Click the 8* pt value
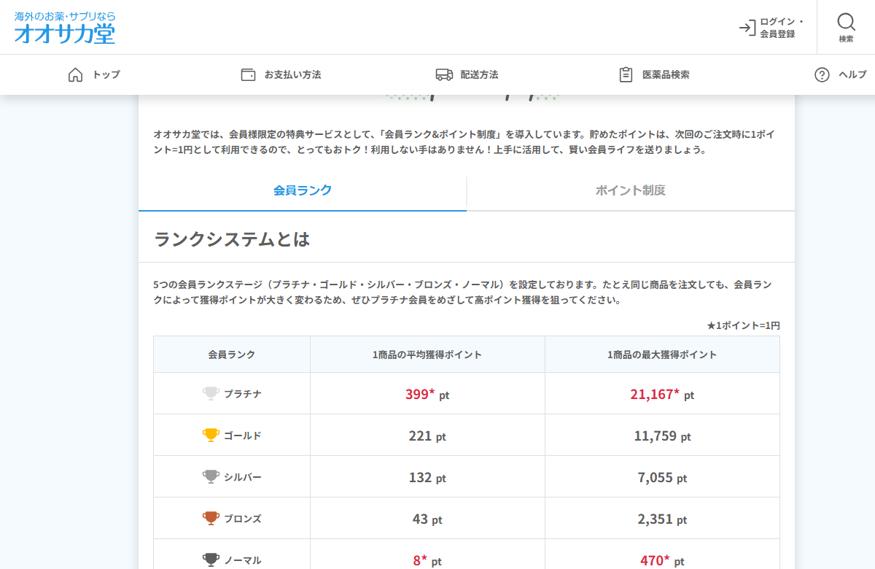 (427, 561)
